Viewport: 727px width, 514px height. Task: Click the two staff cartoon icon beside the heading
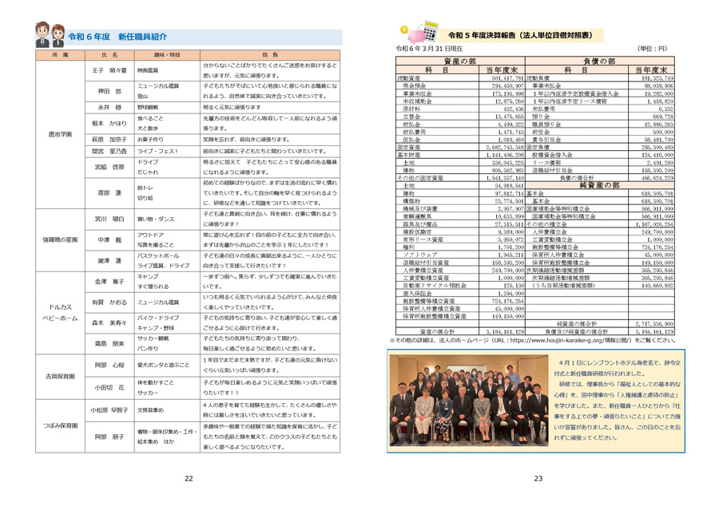coord(50,35)
